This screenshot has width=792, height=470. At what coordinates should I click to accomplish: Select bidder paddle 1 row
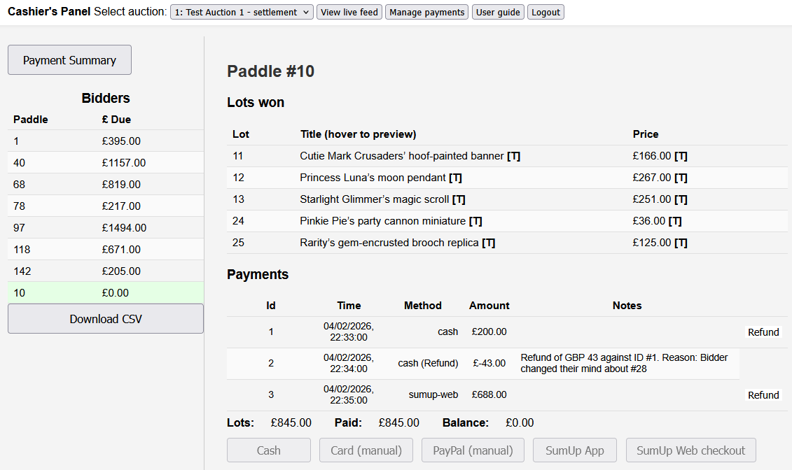[x=105, y=141]
